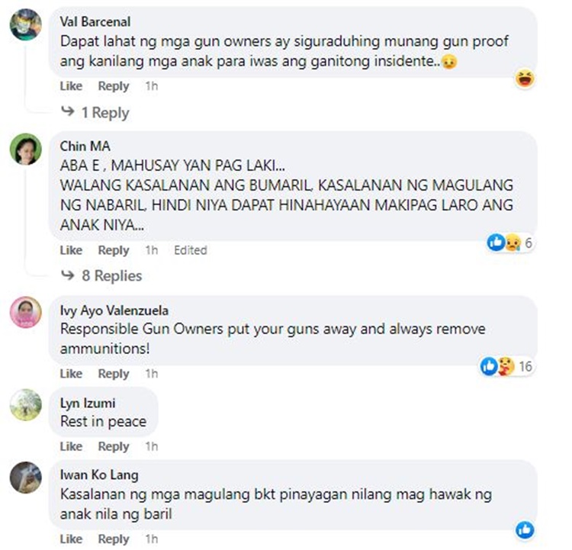Click thumbs-up reaction on Iwan Ko Lang's comment

click(525, 530)
